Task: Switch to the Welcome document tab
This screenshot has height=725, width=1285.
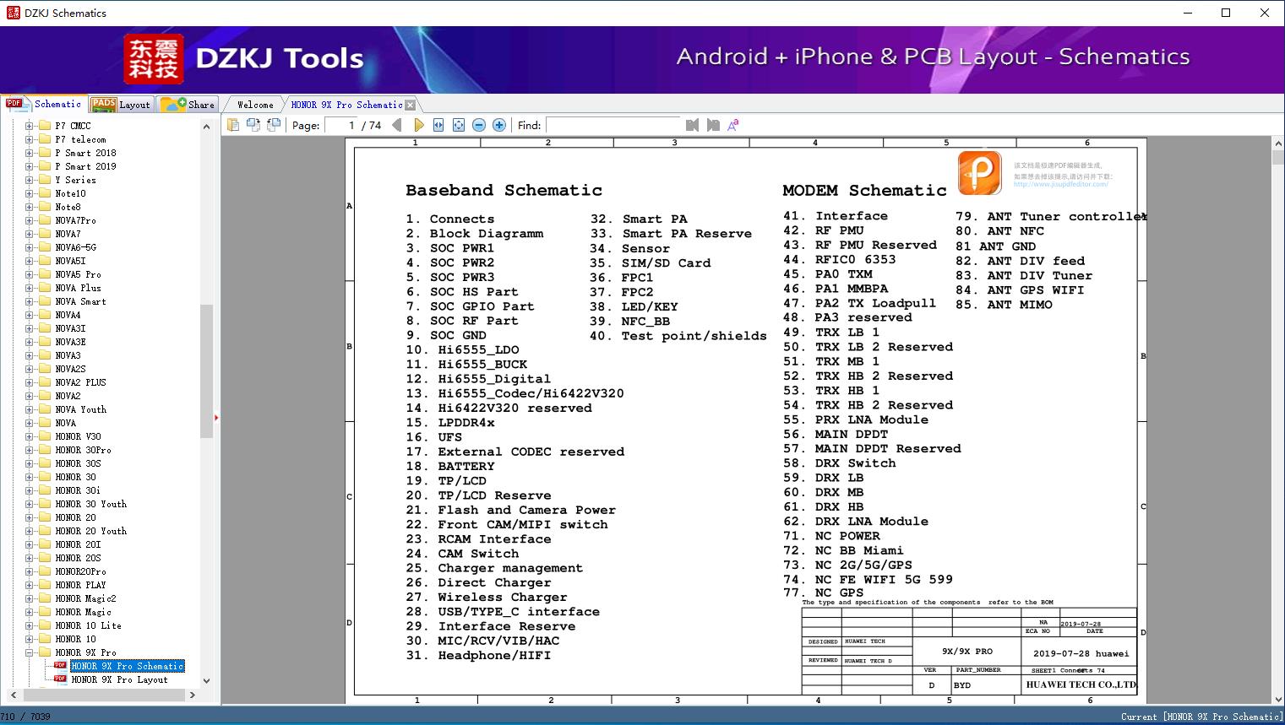Action: pos(255,105)
